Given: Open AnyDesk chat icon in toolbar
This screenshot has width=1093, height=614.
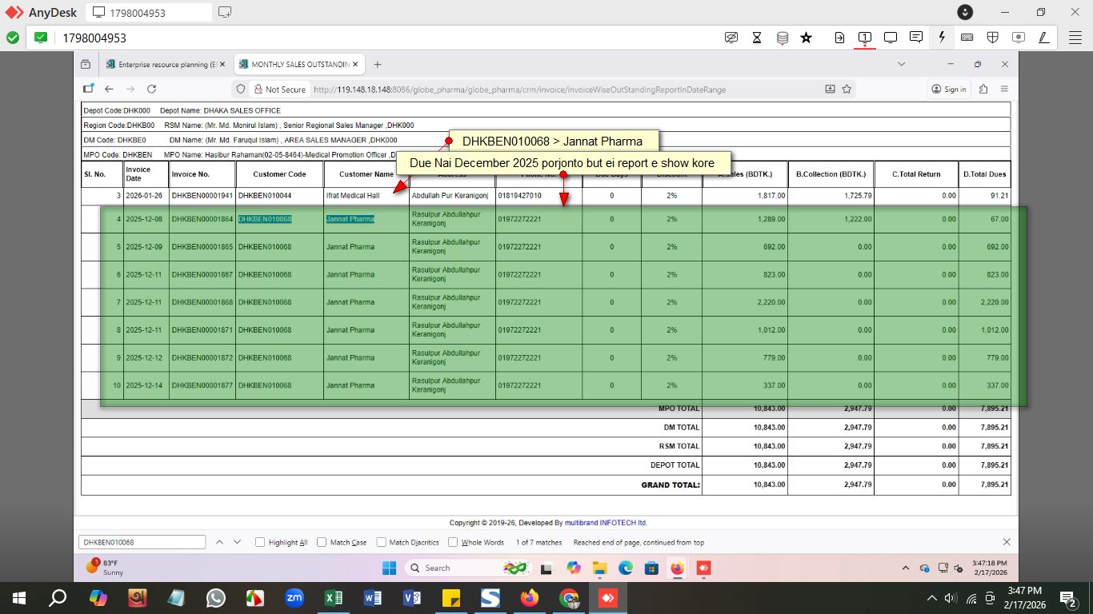Looking at the screenshot, I should tap(916, 38).
